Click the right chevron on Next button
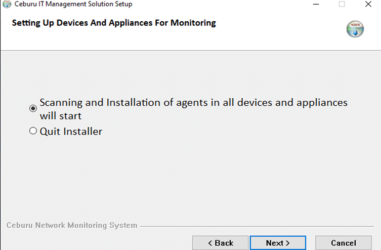381x250 pixels. pyautogui.click(x=288, y=243)
